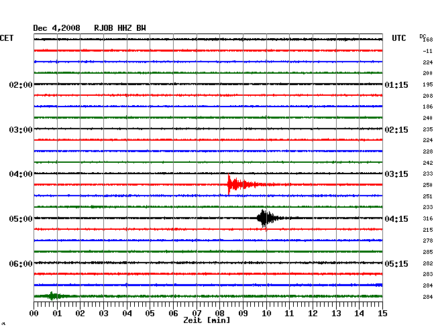436x331 pixels.
Task: Select the CET time label 04:00
Action: coord(21,174)
